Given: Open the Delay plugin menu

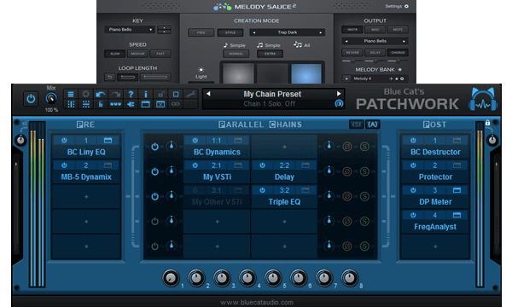Looking at the screenshot, I should 284,177.
